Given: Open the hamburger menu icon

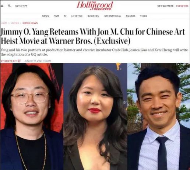Looking at the screenshot, I should tap(2, 6).
